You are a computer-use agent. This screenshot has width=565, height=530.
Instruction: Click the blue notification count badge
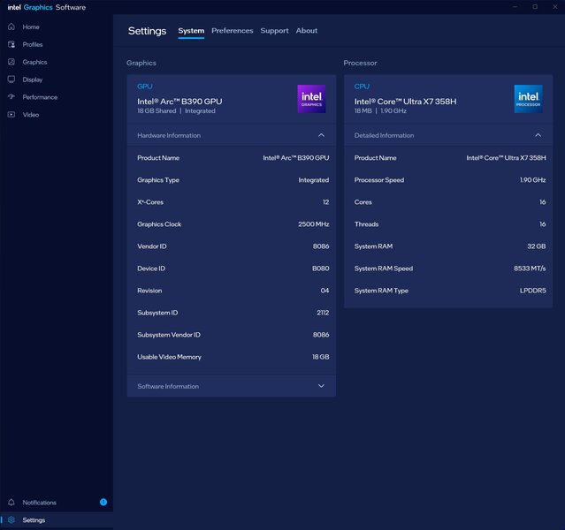103,503
